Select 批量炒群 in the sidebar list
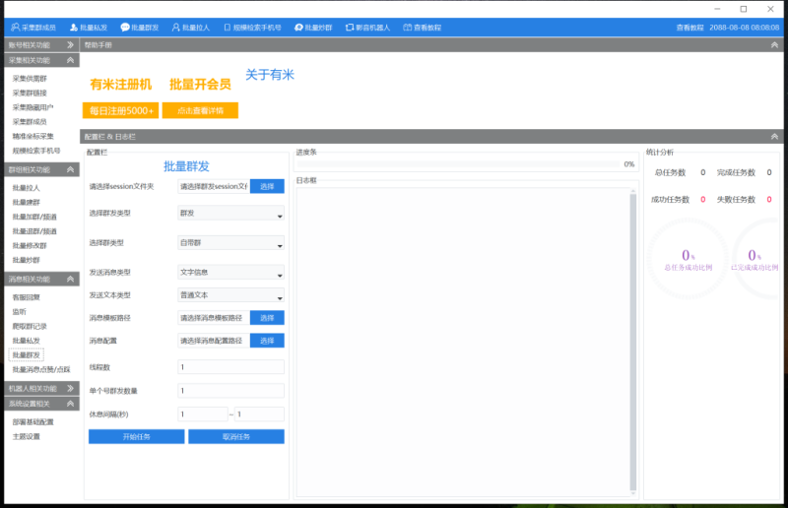 27,260
